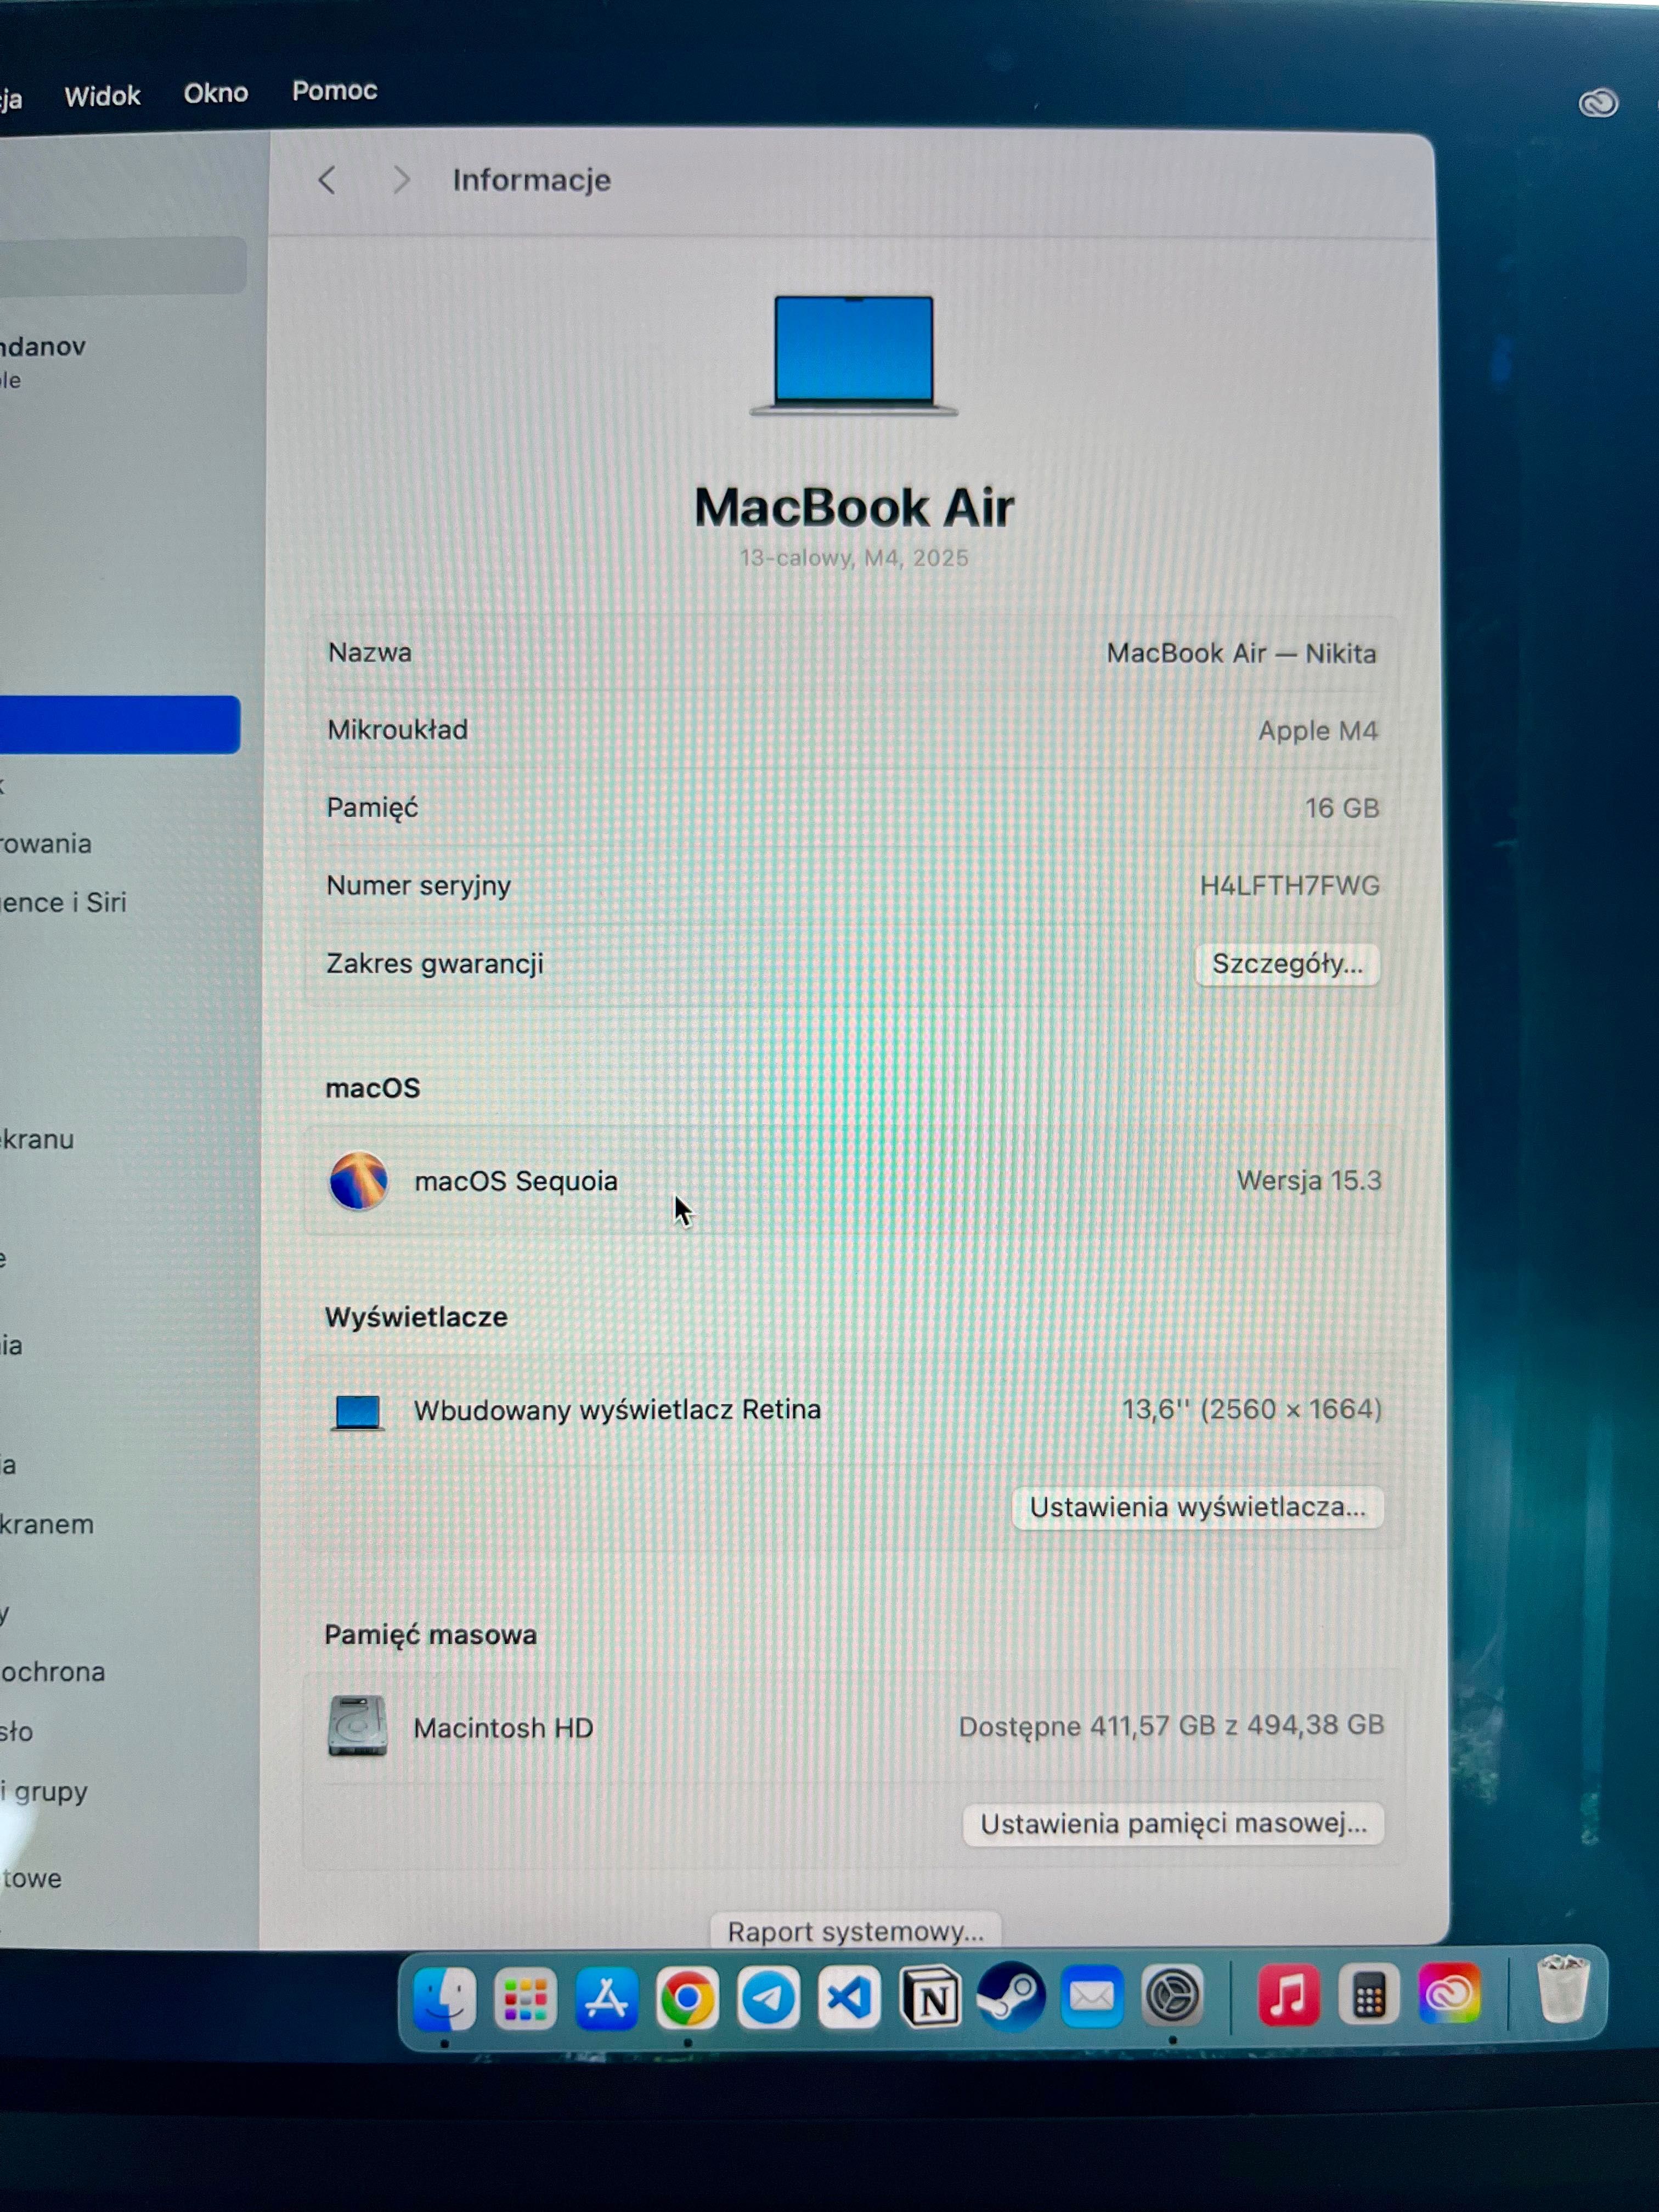This screenshot has height=2212, width=1659.
Task: Open Finder from the Dock
Action: [x=444, y=1999]
